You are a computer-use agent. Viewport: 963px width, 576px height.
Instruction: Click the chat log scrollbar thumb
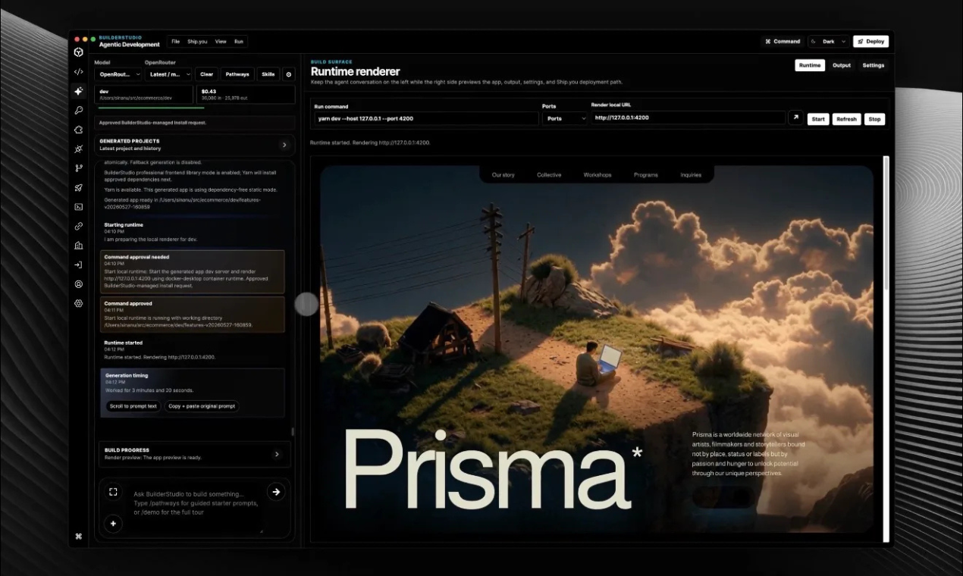293,432
